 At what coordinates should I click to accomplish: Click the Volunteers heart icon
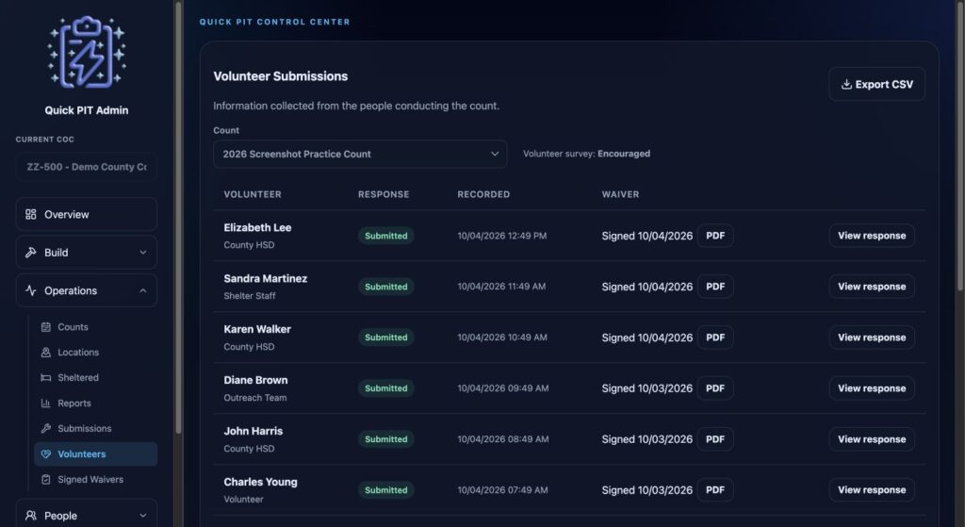(x=45, y=453)
